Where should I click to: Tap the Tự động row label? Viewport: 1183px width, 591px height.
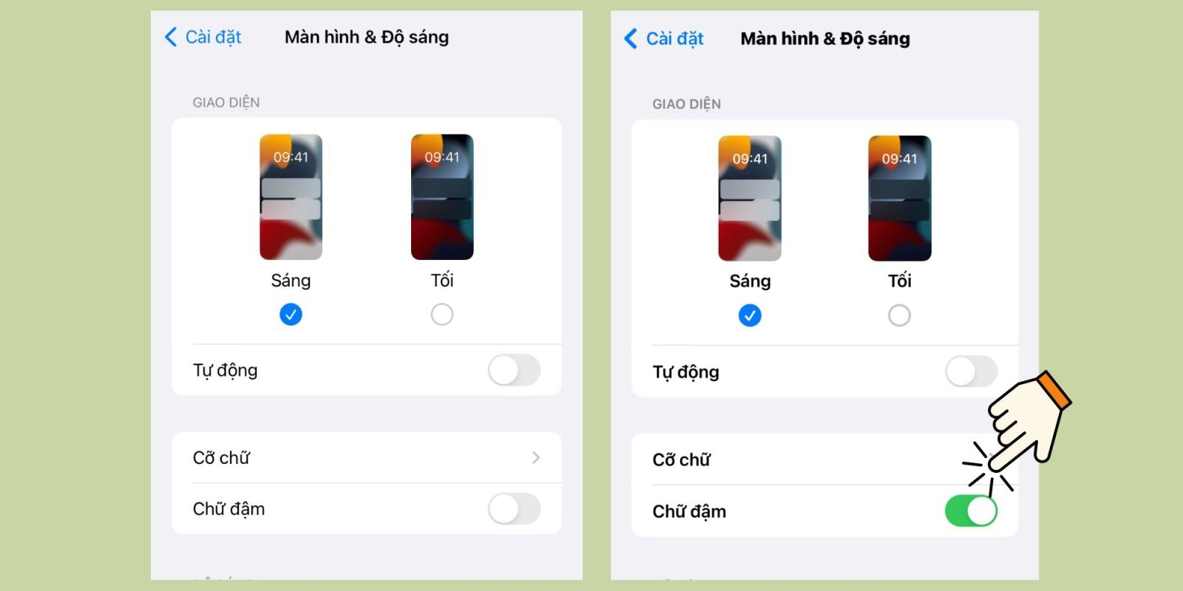224,370
